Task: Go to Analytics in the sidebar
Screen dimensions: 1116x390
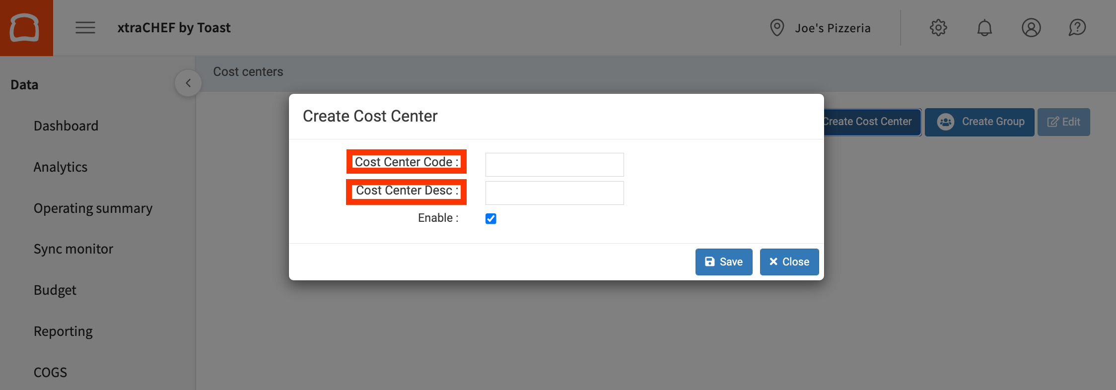Action: point(61,167)
